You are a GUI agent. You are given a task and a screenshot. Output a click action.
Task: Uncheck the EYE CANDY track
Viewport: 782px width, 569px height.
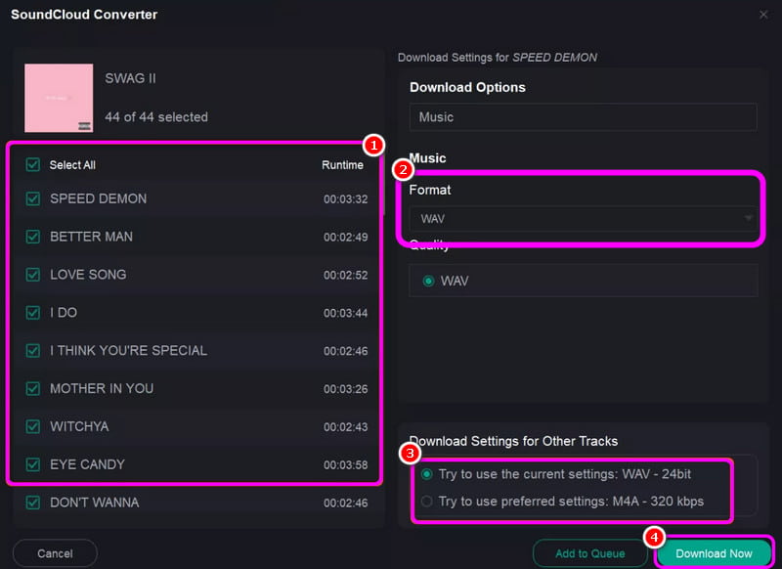(33, 464)
